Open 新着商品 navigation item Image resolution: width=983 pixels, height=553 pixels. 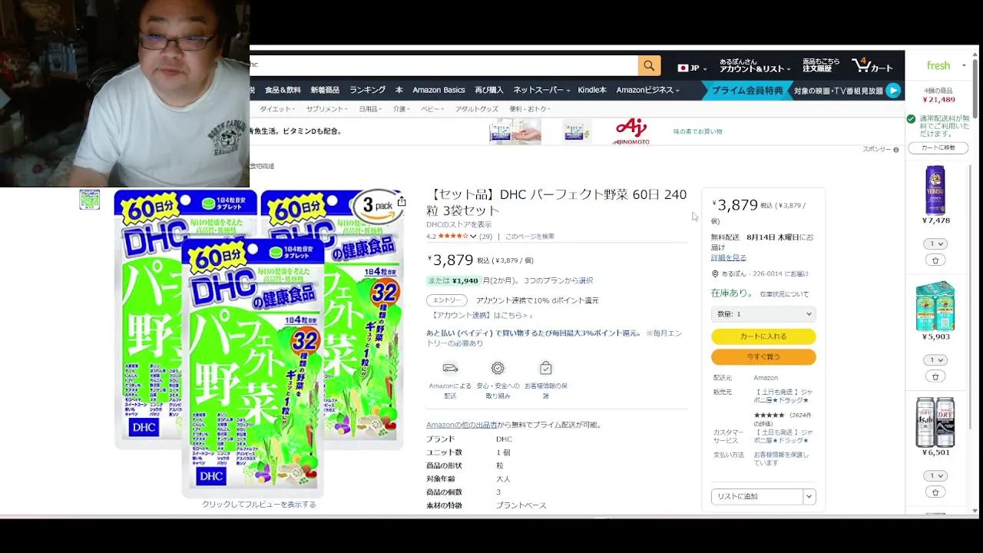[x=325, y=90]
